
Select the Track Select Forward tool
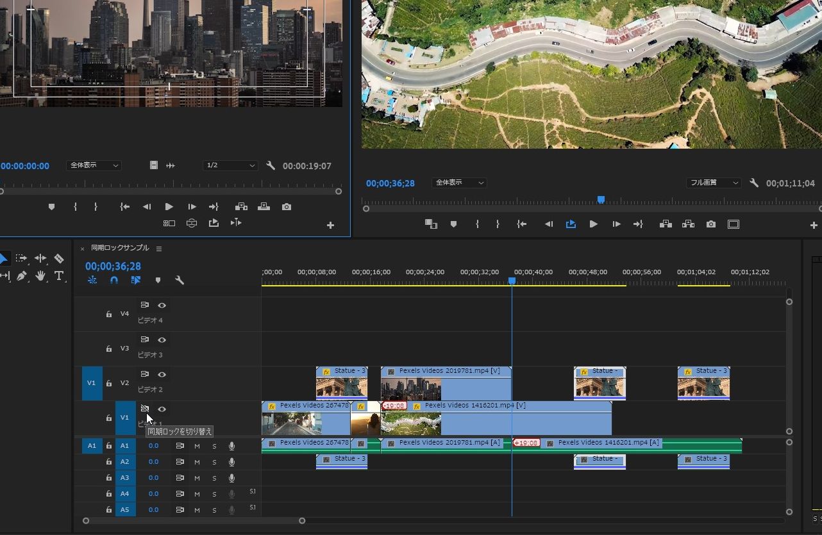tap(21, 258)
